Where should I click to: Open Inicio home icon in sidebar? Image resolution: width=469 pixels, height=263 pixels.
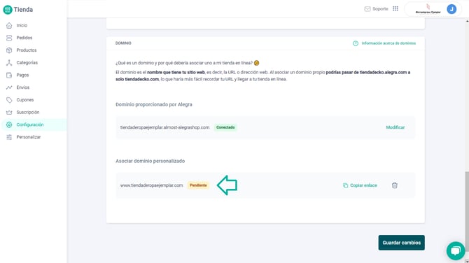[9, 25]
